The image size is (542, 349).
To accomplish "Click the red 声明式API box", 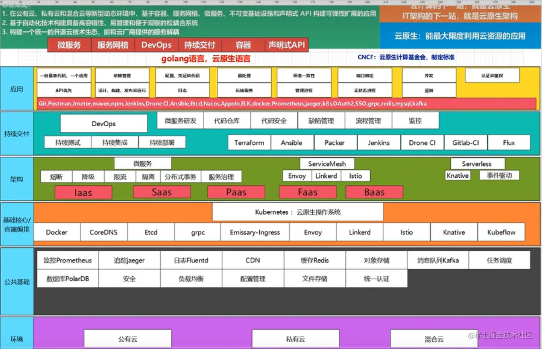I will (287, 45).
